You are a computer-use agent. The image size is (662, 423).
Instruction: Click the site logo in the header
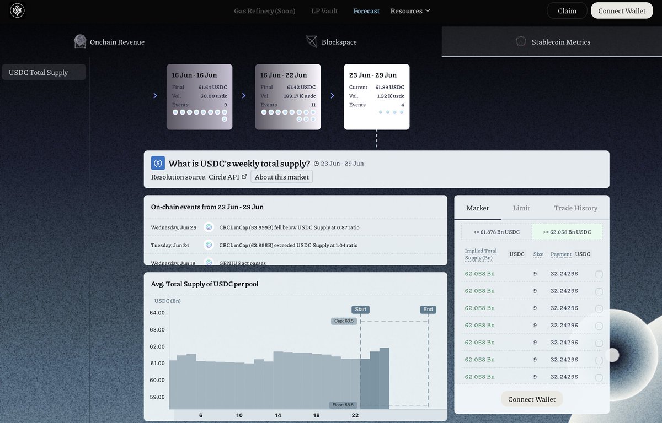click(17, 10)
